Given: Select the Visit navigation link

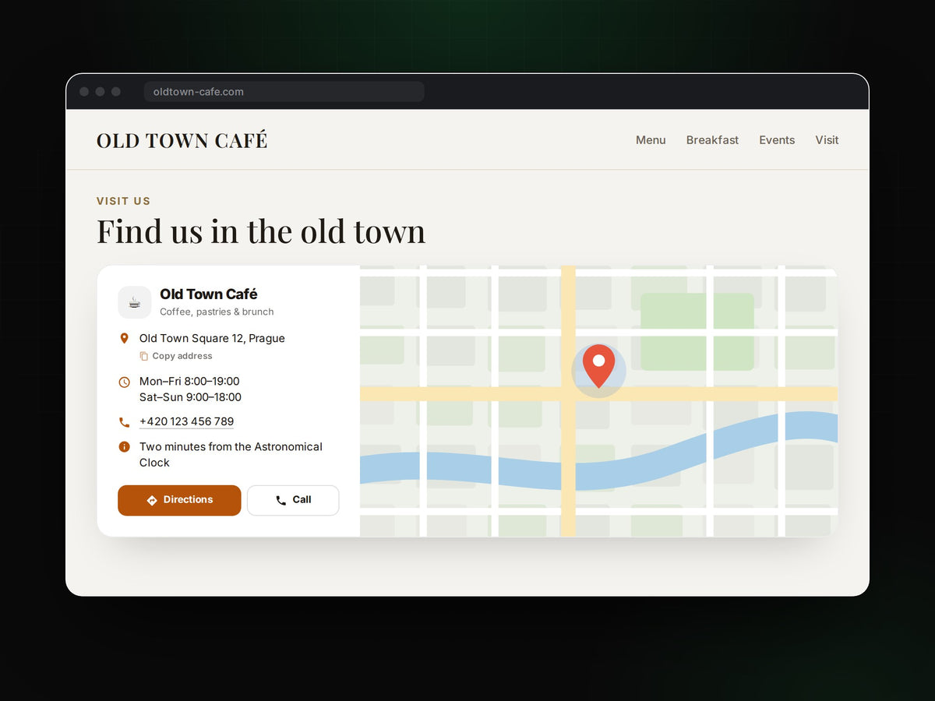Looking at the screenshot, I should [827, 140].
